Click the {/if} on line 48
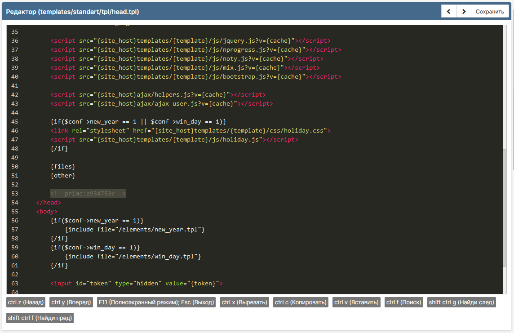The image size is (514, 333). click(59, 148)
